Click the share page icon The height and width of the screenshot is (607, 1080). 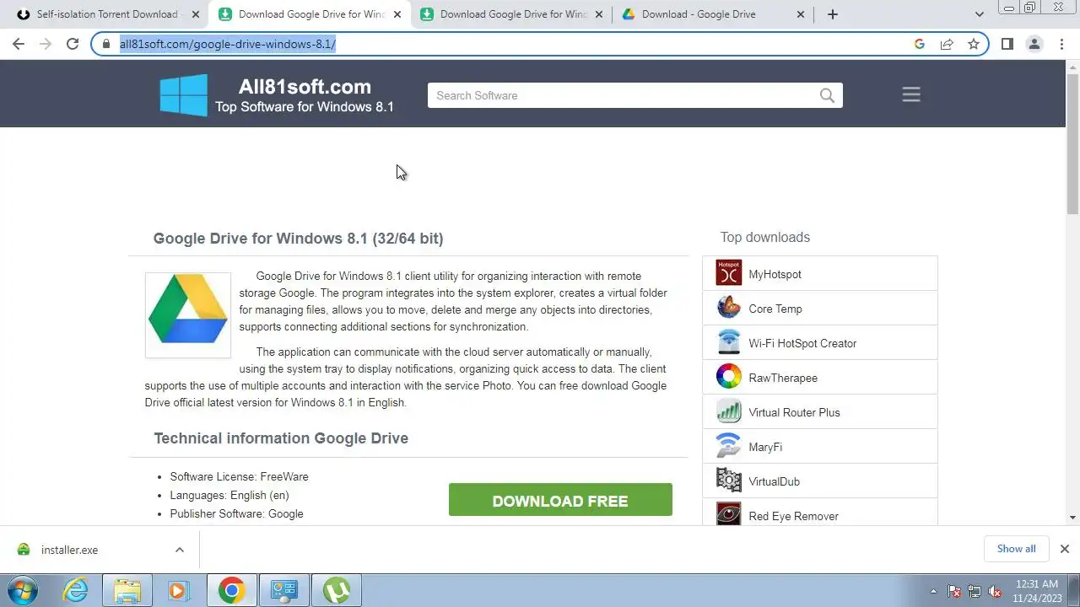(x=947, y=44)
